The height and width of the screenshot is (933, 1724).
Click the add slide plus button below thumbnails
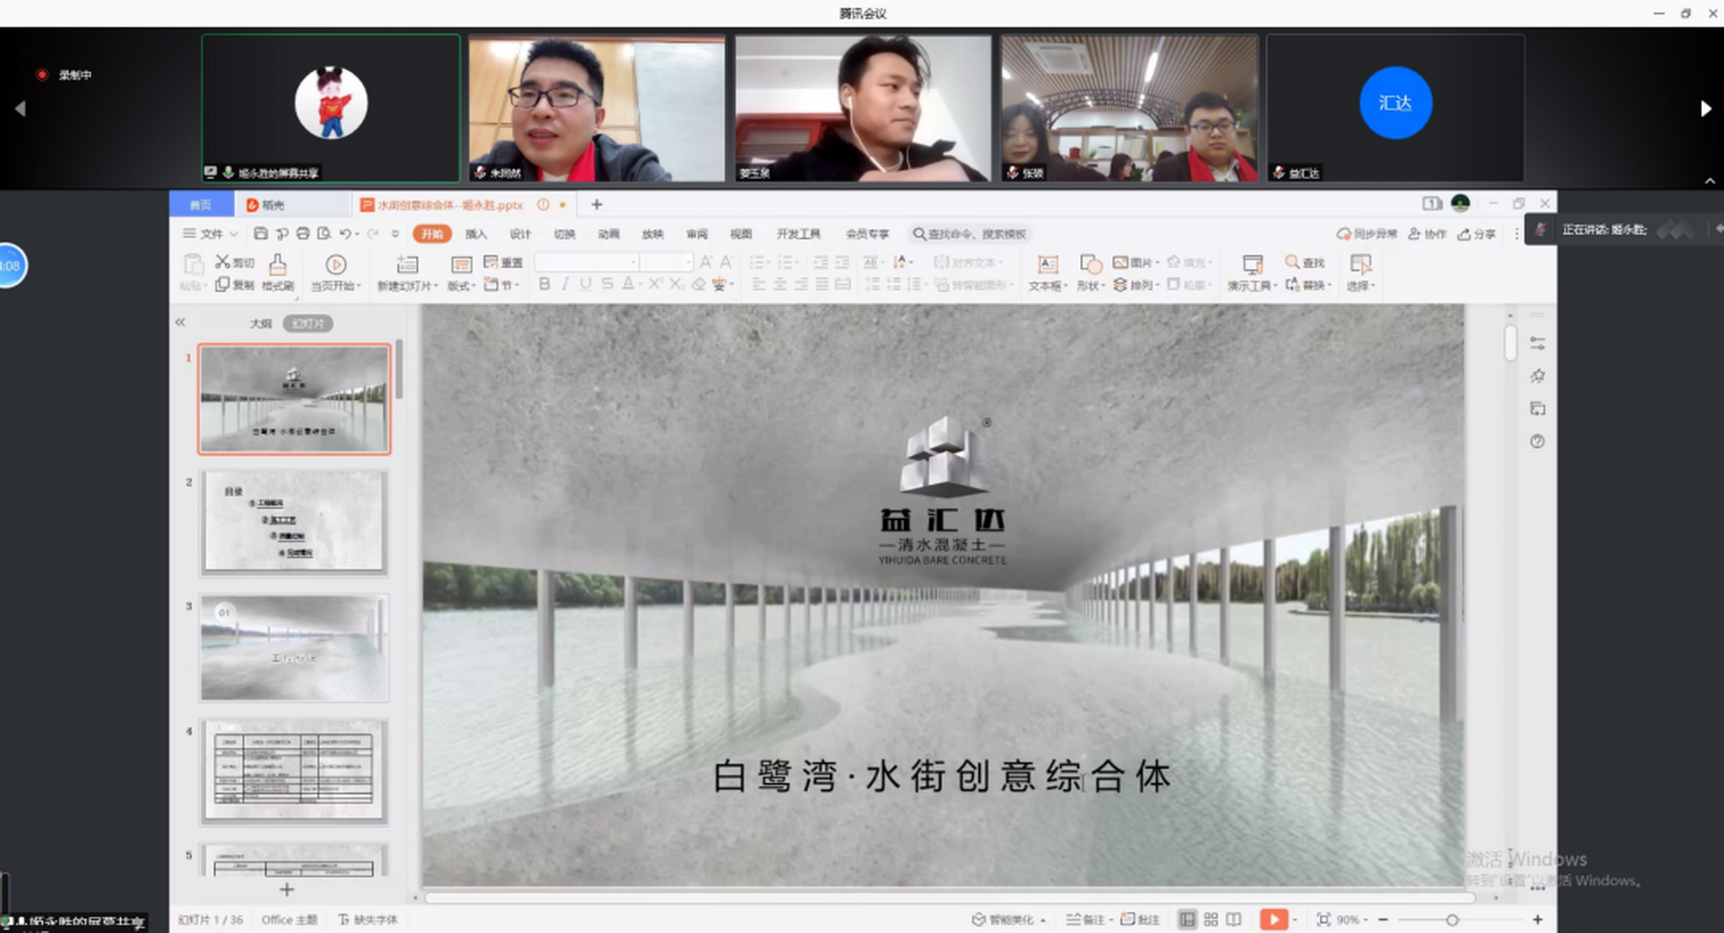pyautogui.click(x=287, y=889)
